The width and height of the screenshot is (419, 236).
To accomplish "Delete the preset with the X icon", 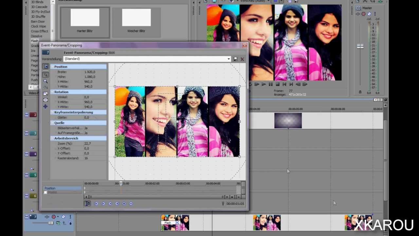I will tap(242, 59).
